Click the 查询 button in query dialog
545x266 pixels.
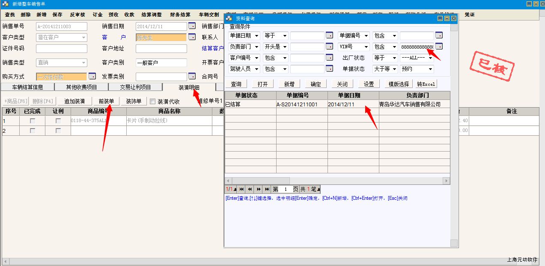click(236, 84)
